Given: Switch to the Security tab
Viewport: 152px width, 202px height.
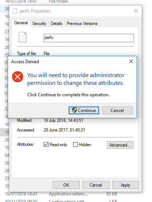Looking at the screenshot, I should pos(39,24).
